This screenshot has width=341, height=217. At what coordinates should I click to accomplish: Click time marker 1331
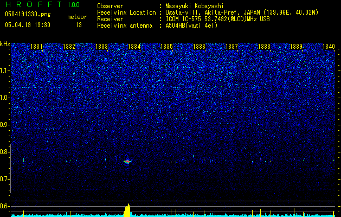pyautogui.click(x=36, y=46)
